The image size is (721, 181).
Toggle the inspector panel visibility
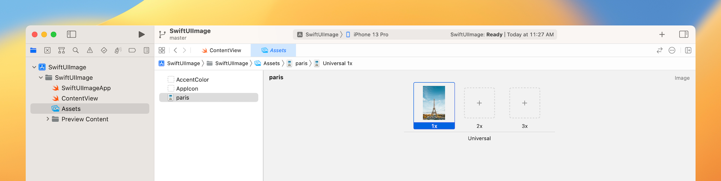click(684, 35)
